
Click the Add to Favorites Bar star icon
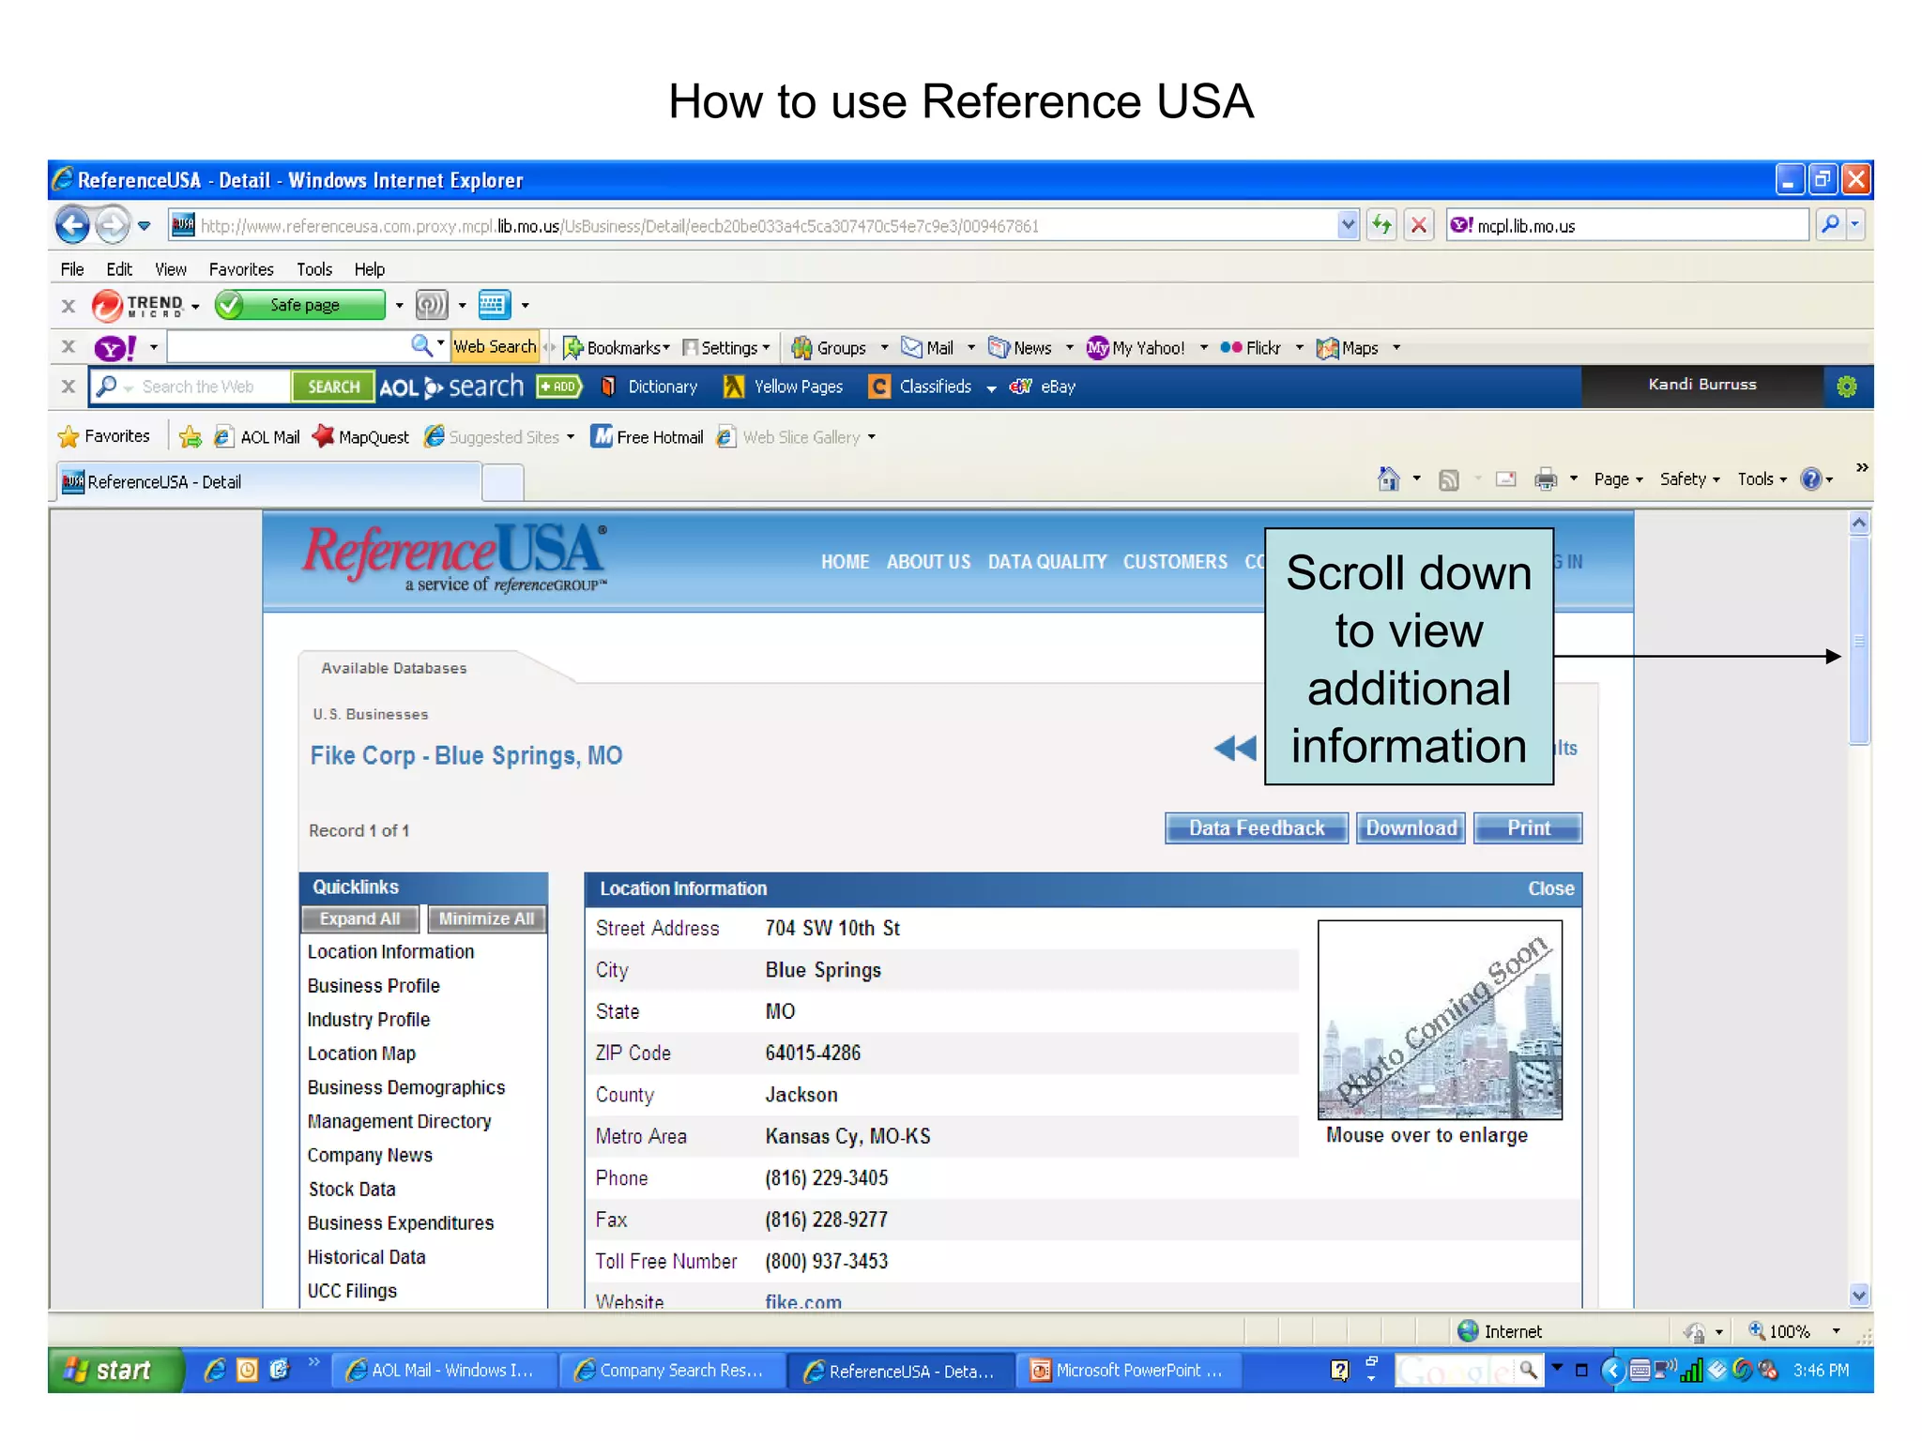coord(190,437)
